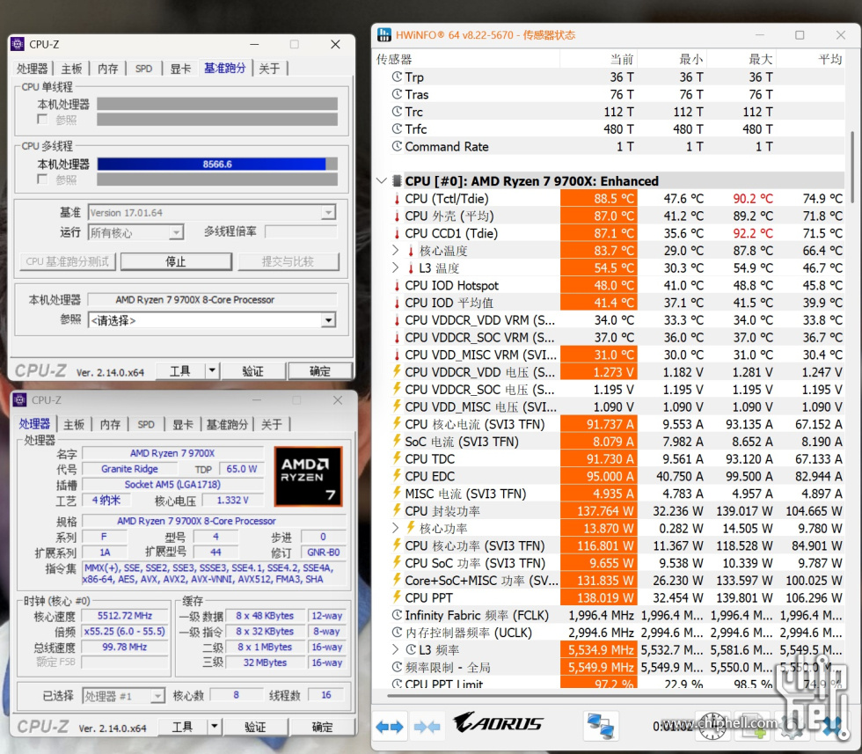Click the collapse arrows icon in HWiNFO toolbar
862x754 pixels.
click(x=427, y=727)
